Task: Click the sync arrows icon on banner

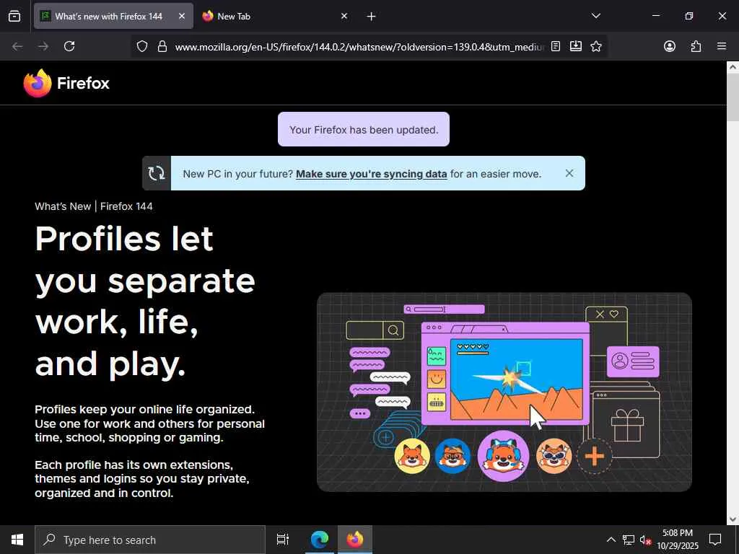Action: (157, 173)
